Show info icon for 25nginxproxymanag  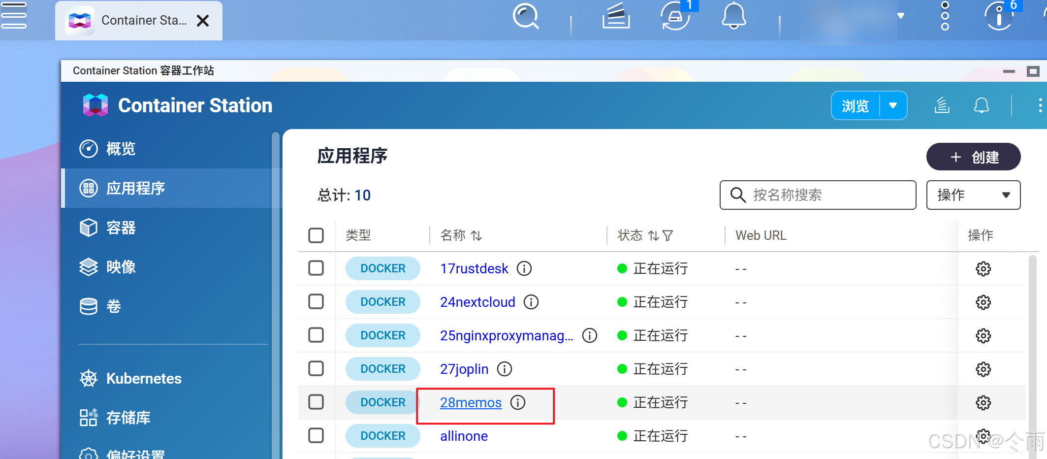(590, 335)
